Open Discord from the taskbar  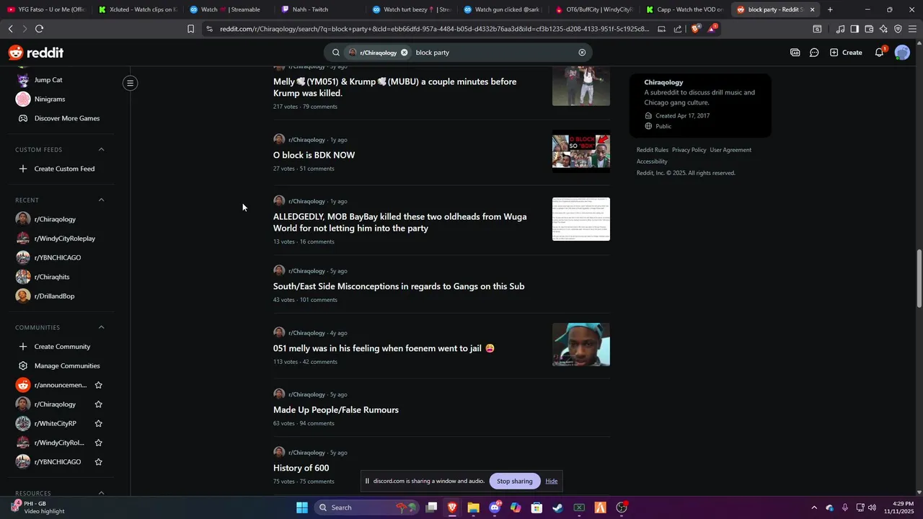[x=495, y=507]
